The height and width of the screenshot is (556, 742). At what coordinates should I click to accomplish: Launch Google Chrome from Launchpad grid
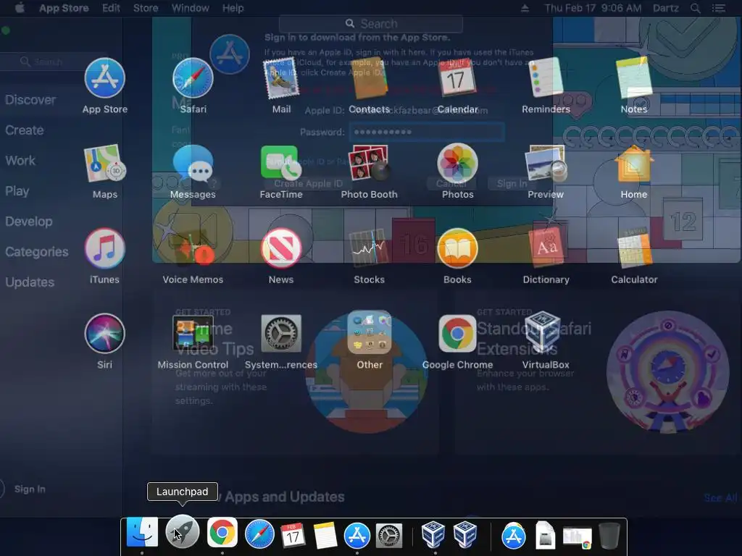pyautogui.click(x=457, y=333)
